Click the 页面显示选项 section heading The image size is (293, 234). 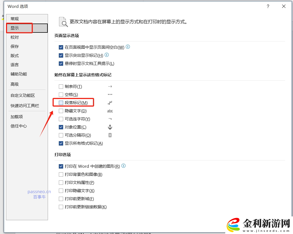point(67,36)
